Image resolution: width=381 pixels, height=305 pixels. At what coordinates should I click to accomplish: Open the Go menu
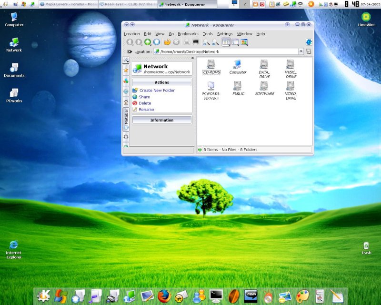click(171, 34)
